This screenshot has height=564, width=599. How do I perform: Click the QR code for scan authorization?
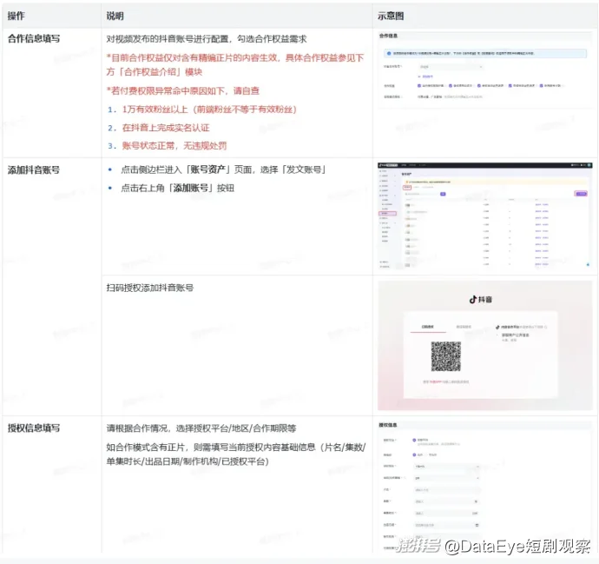click(445, 357)
